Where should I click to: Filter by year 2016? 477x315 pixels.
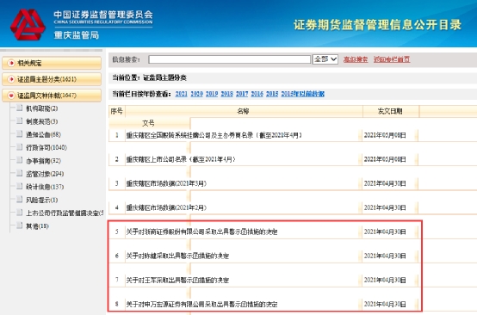point(257,94)
